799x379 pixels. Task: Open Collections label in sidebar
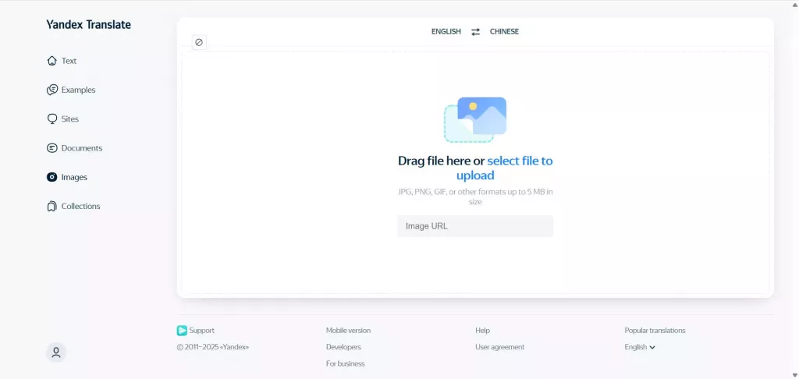pyautogui.click(x=80, y=207)
